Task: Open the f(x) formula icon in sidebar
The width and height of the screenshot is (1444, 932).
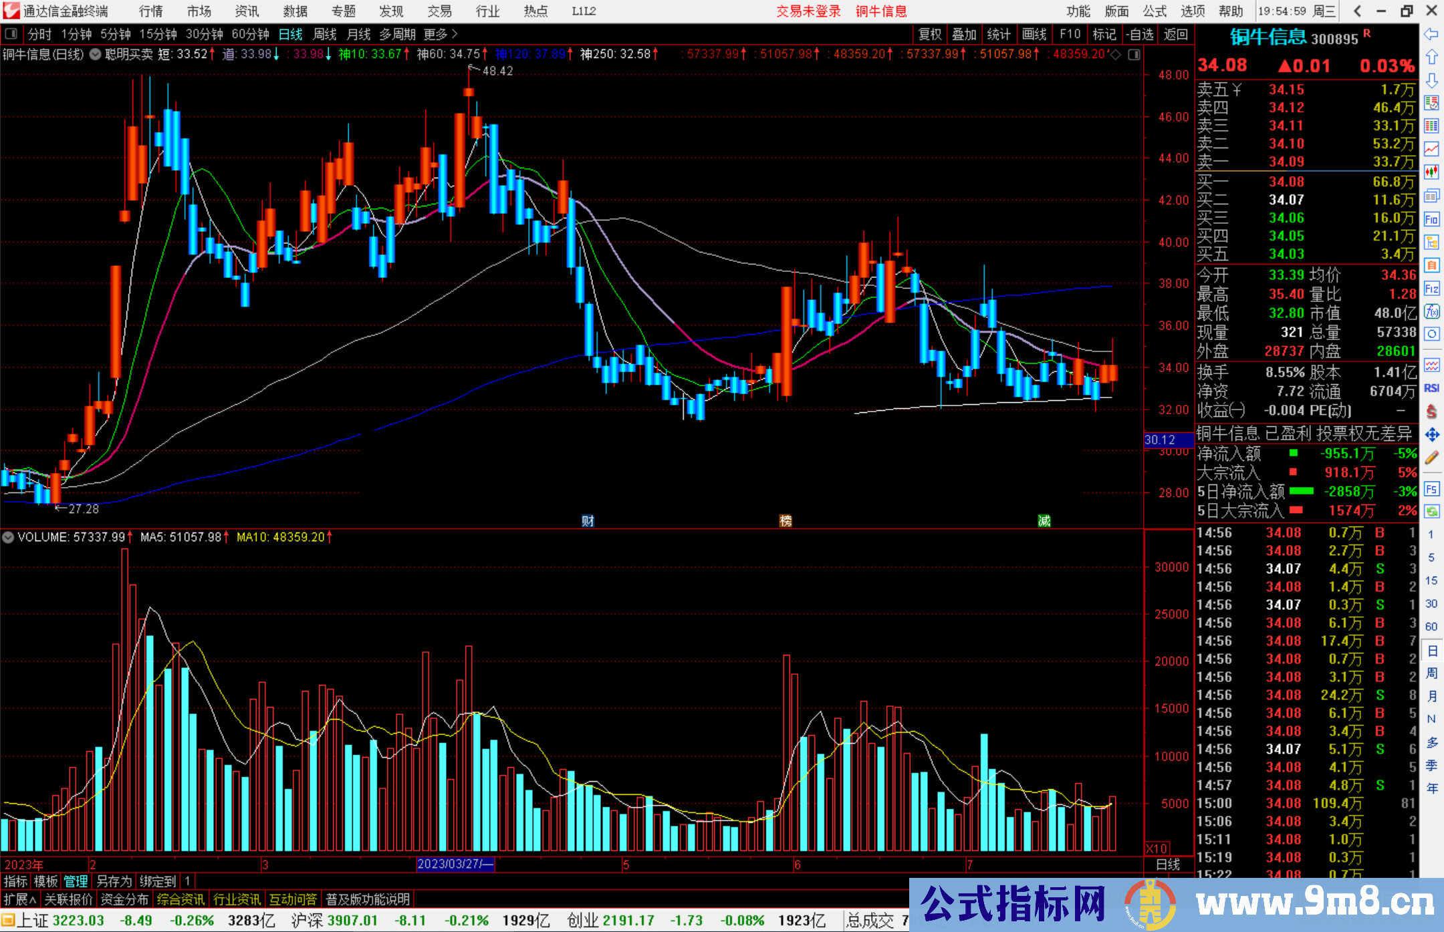Action: tap(1431, 311)
